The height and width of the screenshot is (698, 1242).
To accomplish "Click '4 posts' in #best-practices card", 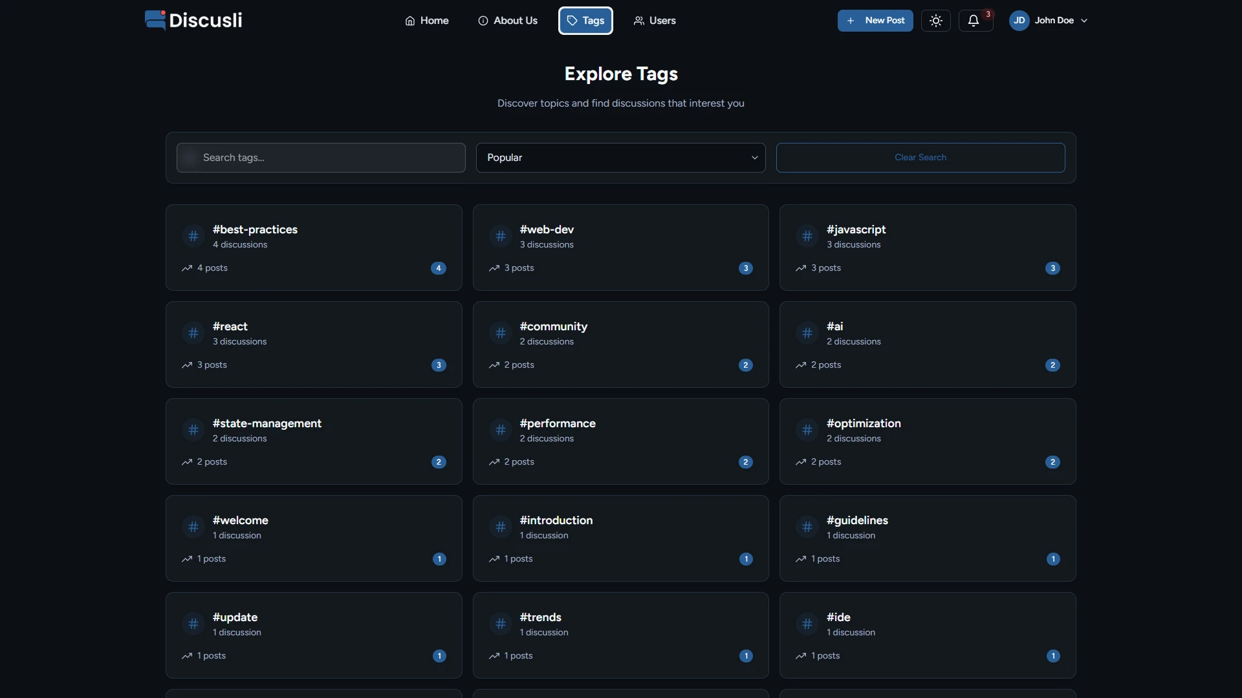I will (212, 268).
